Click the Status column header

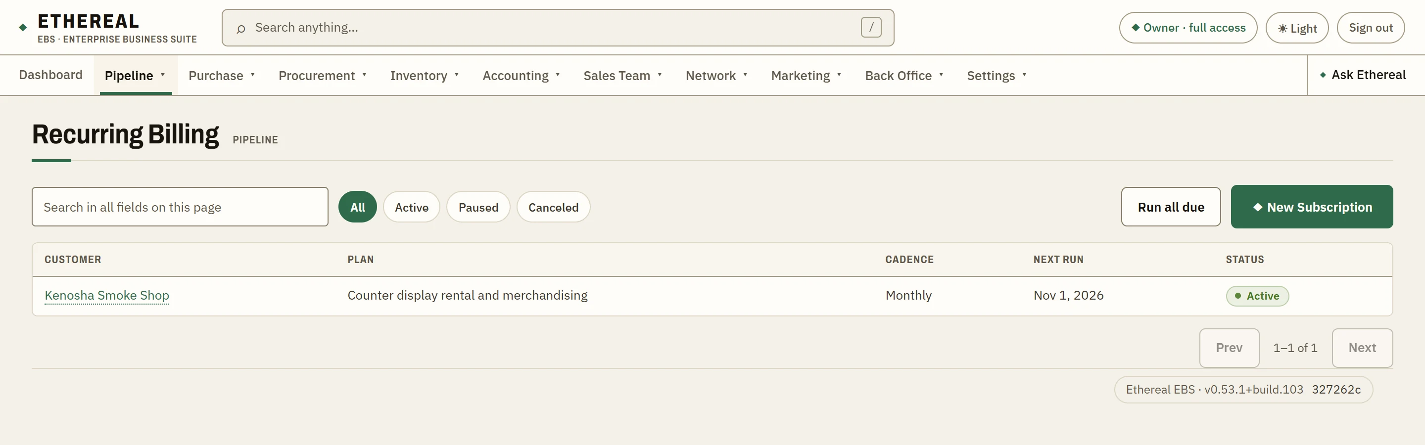1245,260
